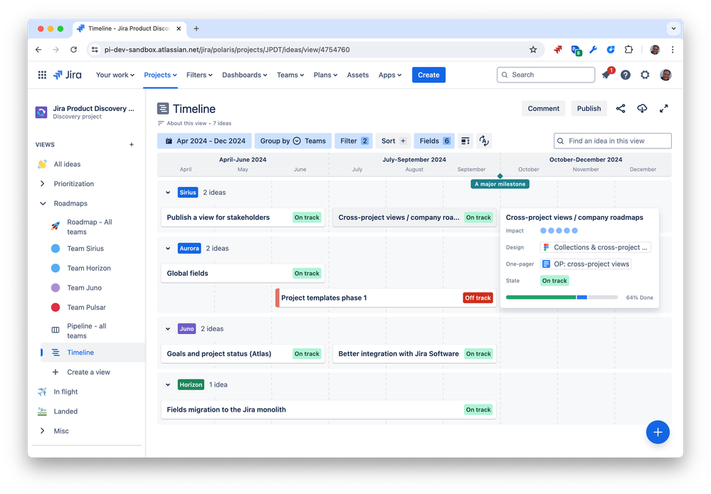
Task: Open the Project templates phase 1 idea
Action: point(386,298)
